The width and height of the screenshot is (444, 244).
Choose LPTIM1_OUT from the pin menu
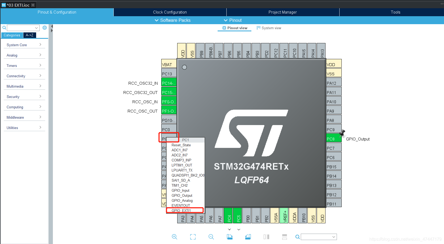pyautogui.click(x=185, y=165)
